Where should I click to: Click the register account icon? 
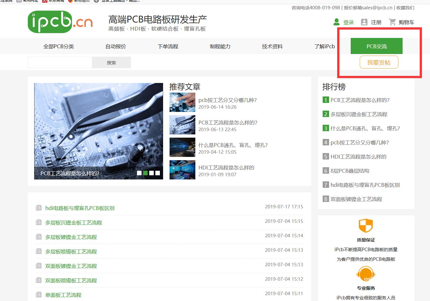[364, 22]
